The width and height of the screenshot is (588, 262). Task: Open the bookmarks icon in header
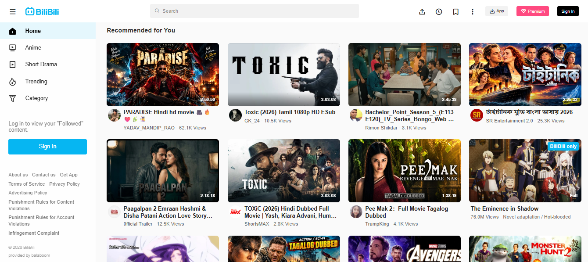click(x=456, y=11)
